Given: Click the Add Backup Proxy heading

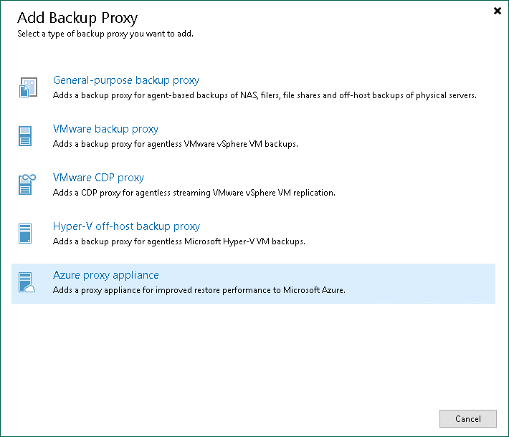Looking at the screenshot, I should point(77,17).
